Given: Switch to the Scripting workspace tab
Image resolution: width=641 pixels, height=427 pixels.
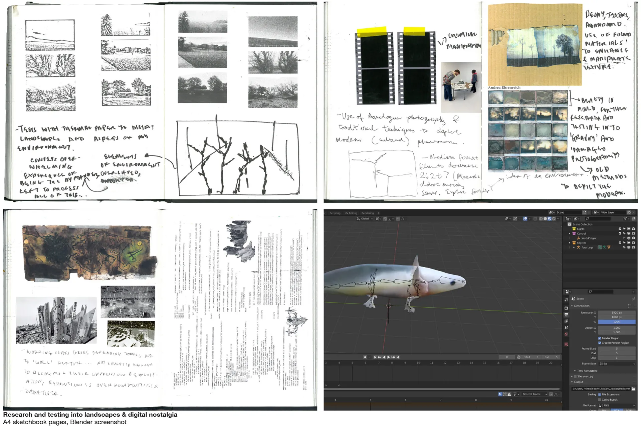Looking at the screenshot, I should click(x=335, y=213).
